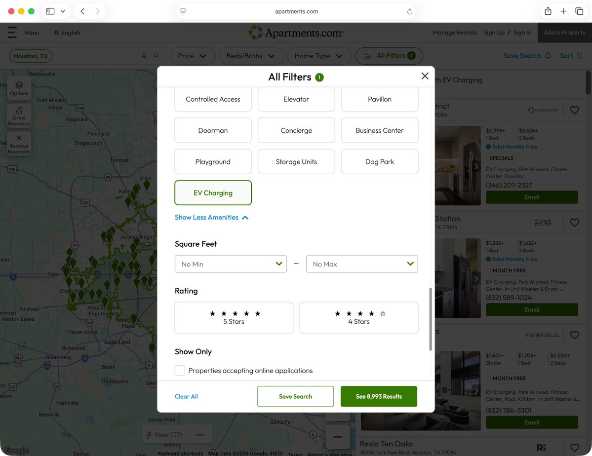
Task: Click the All Filters toolbar button
Action: click(389, 56)
